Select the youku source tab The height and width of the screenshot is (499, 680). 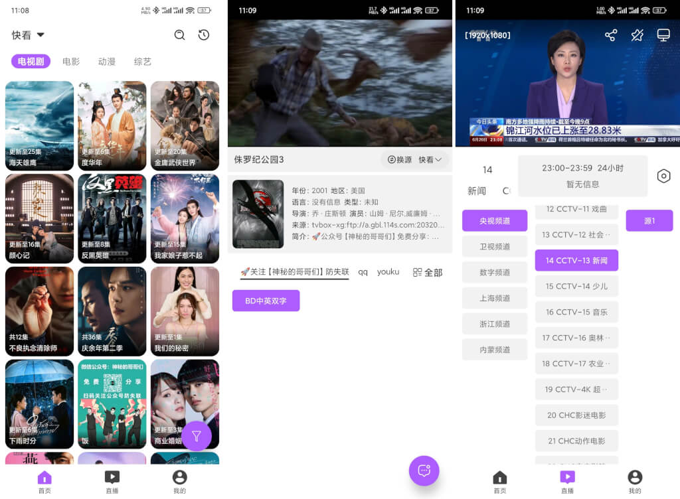(x=388, y=272)
